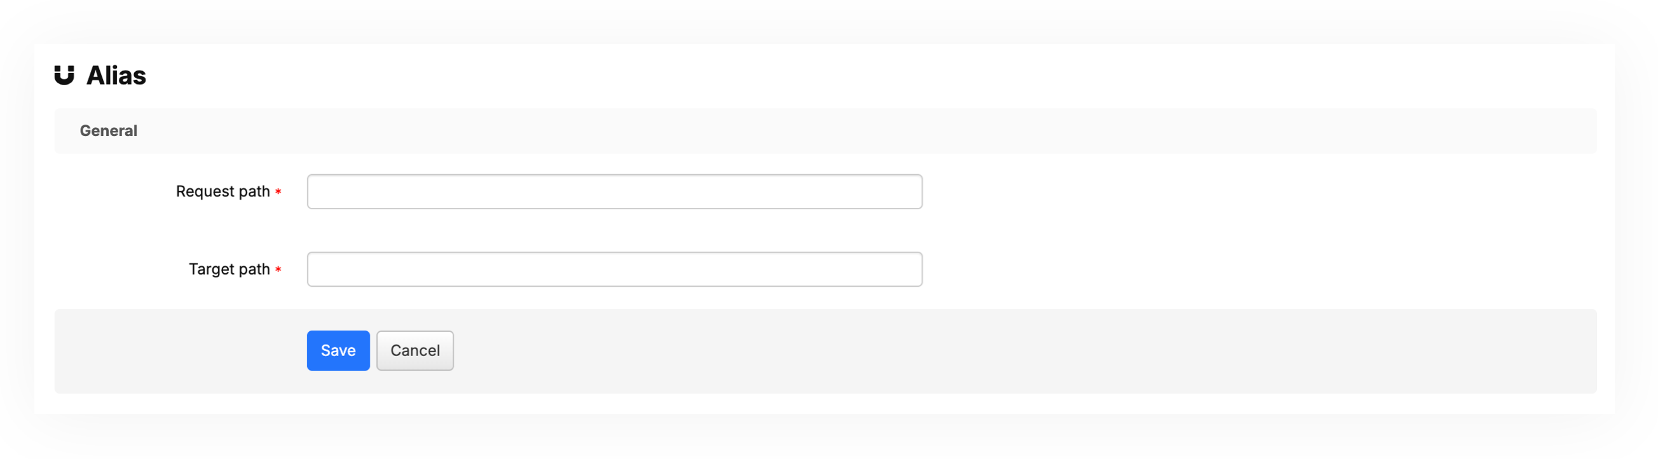
Task: Focus the Target path input box
Action: pyautogui.click(x=614, y=268)
